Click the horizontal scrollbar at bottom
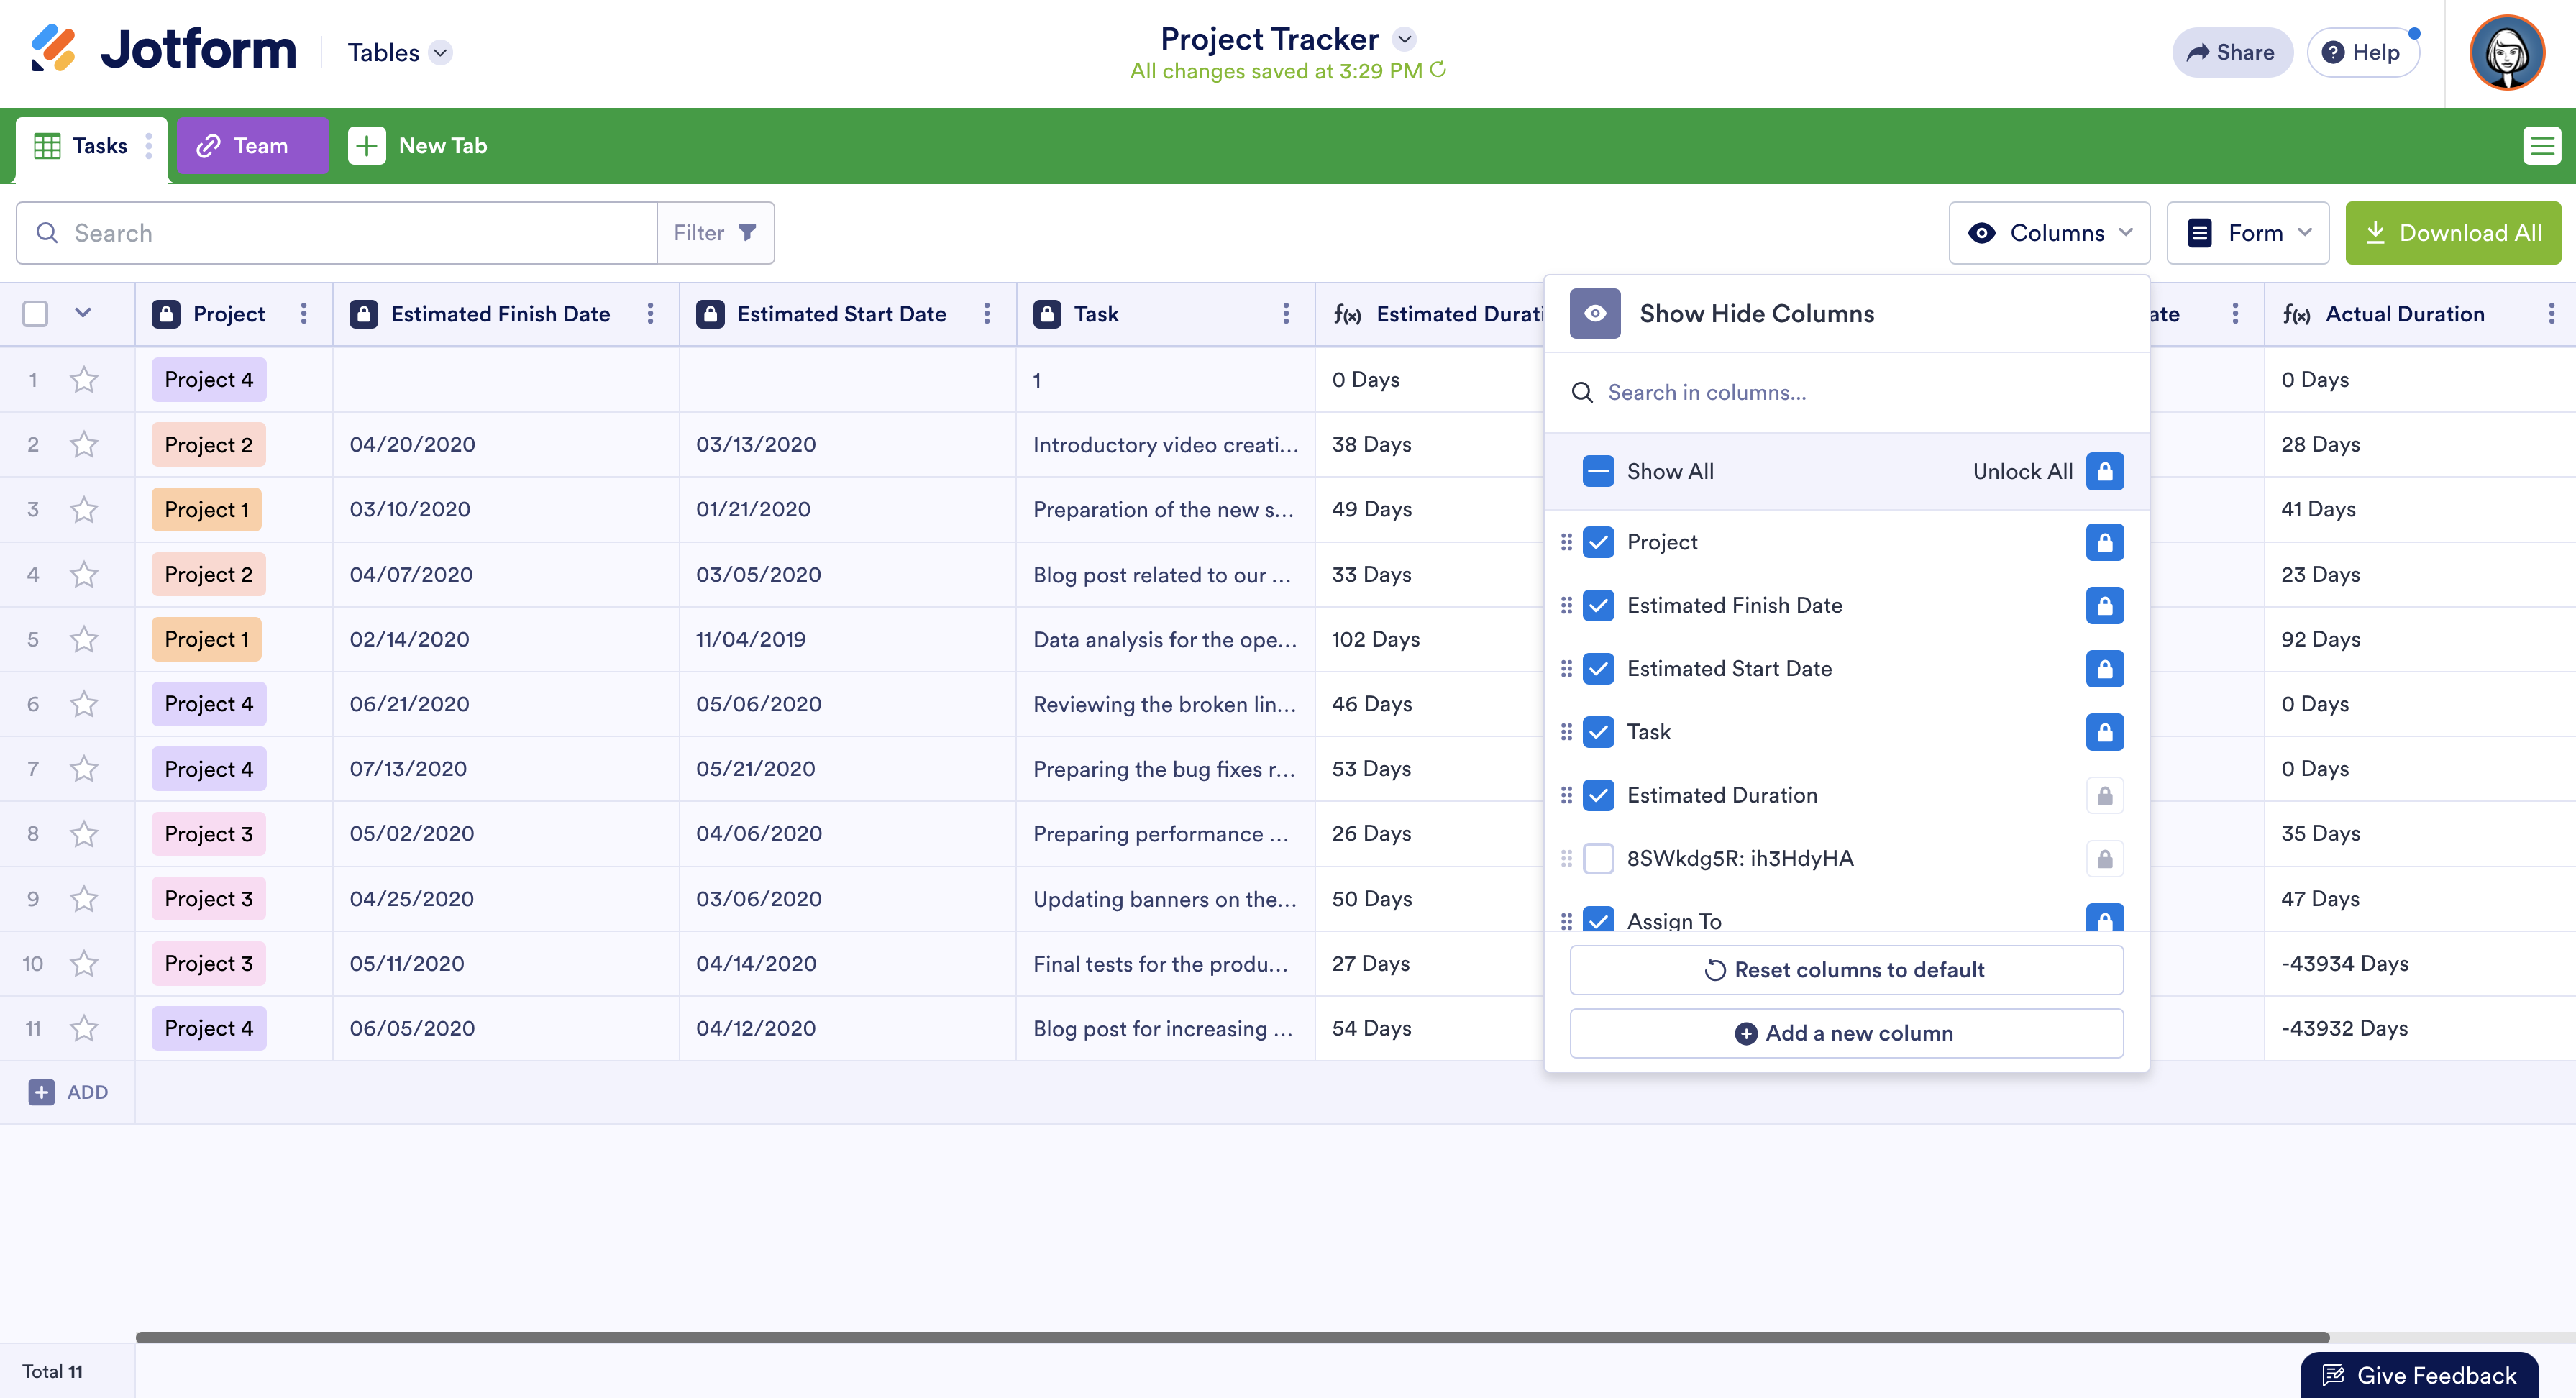The width and height of the screenshot is (2576, 1398). (1232, 1337)
